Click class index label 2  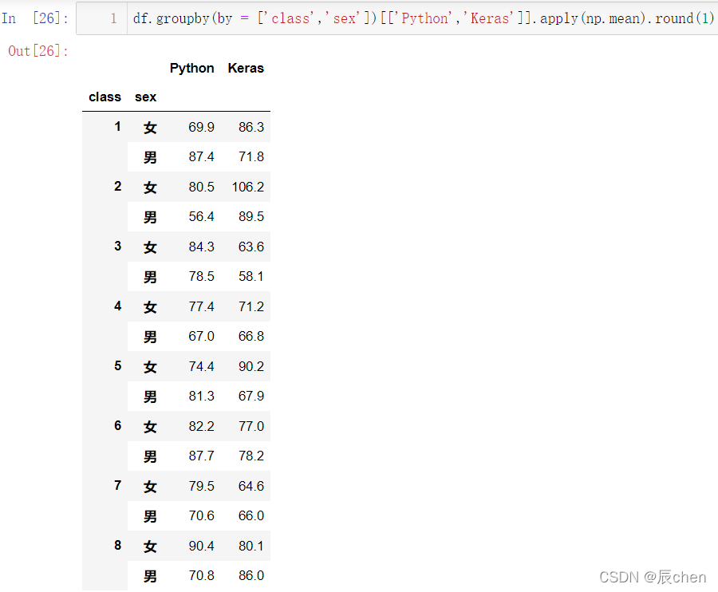coord(118,187)
